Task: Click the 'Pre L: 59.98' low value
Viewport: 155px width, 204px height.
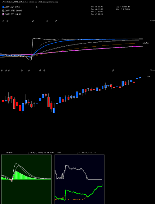Action: pyautogui.click(x=97, y=11)
